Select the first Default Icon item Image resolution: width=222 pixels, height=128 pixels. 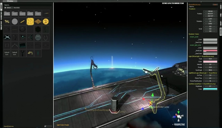[x=7, y=53]
